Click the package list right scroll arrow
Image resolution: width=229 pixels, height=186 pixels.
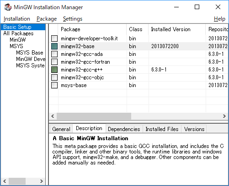[224, 116]
